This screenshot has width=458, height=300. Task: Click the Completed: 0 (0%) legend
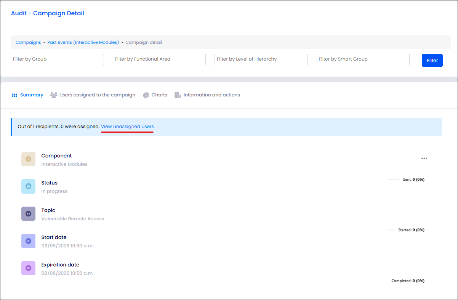(408, 281)
